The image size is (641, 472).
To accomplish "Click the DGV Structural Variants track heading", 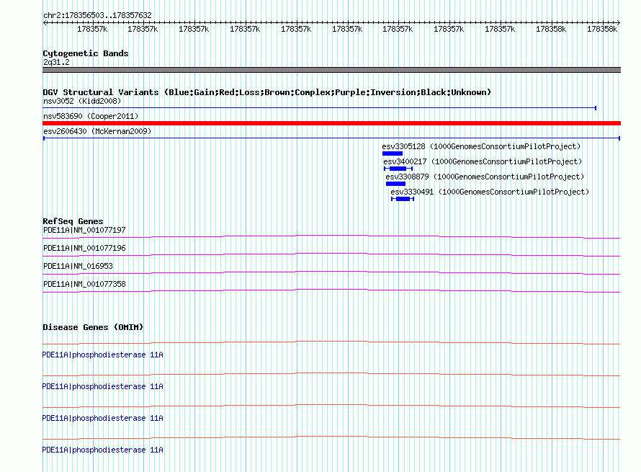I will [x=267, y=92].
